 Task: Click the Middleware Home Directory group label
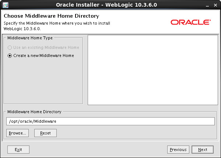34,112
